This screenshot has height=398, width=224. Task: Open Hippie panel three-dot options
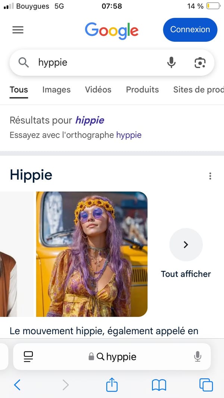point(210,176)
